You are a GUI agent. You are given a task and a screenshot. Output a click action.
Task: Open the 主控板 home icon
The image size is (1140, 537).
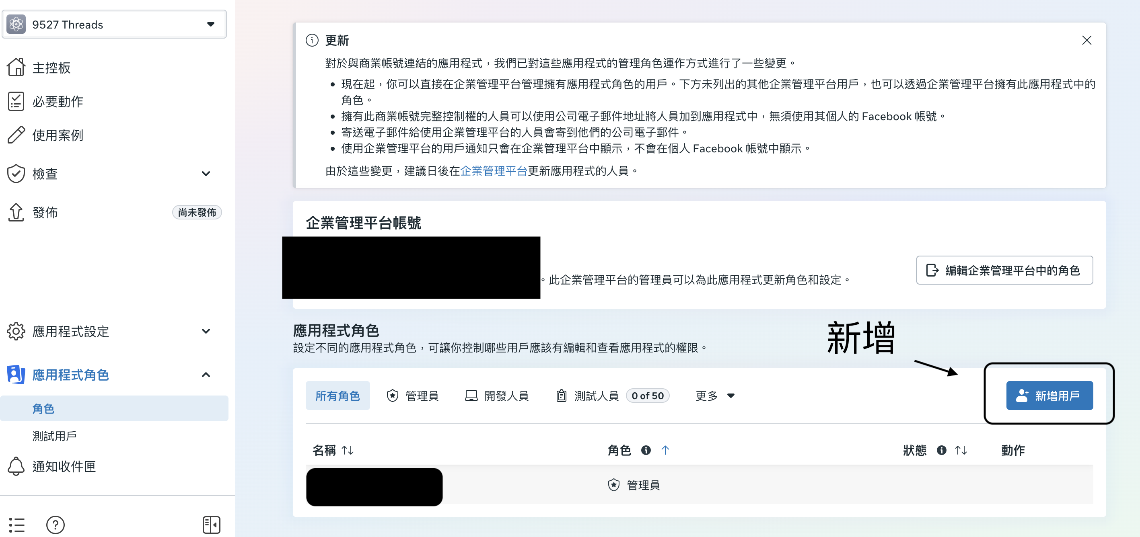point(16,67)
